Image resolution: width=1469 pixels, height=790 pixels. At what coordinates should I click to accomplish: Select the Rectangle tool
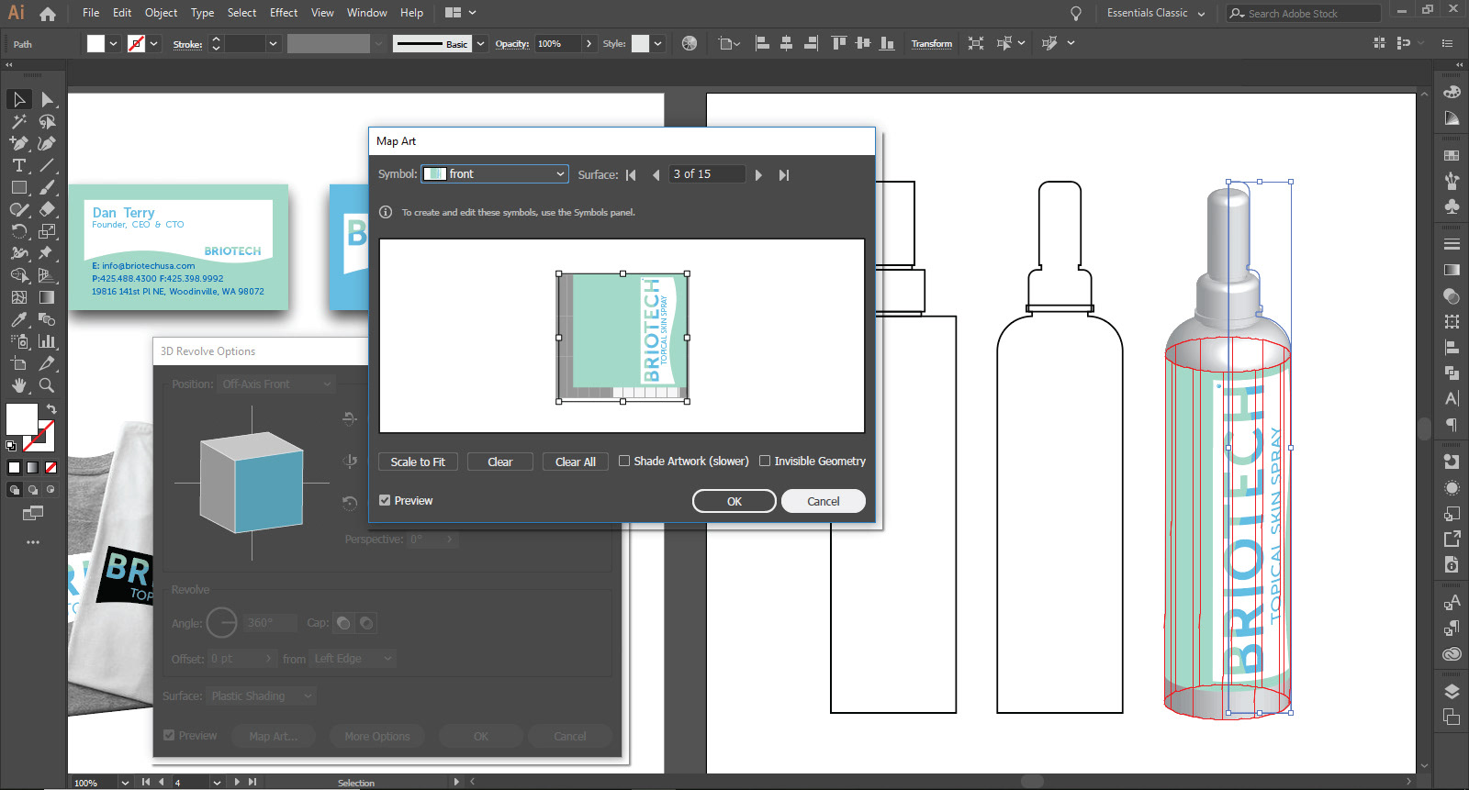coord(19,187)
